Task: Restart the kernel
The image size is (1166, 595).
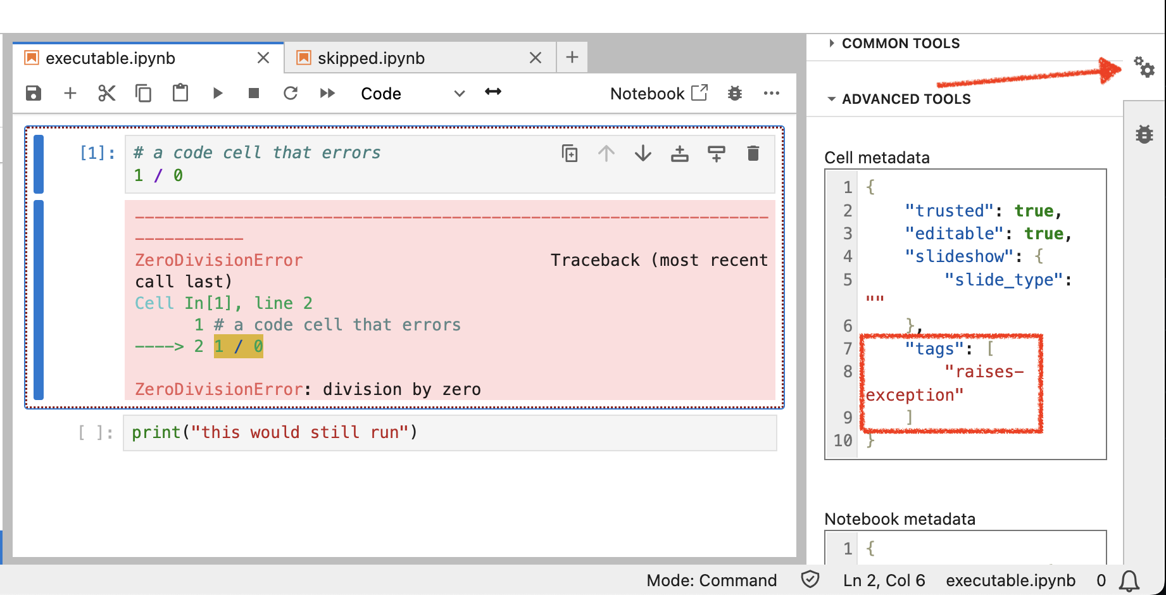Action: [291, 94]
